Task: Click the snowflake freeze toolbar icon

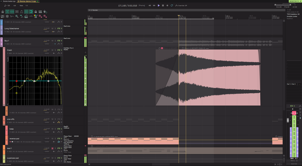Action: [7, 16]
